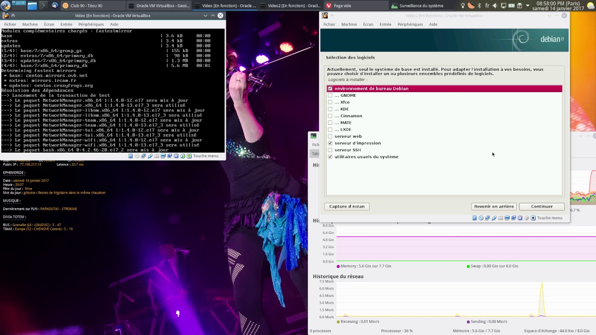Open Aide menu in Video2 window

(x=433, y=24)
